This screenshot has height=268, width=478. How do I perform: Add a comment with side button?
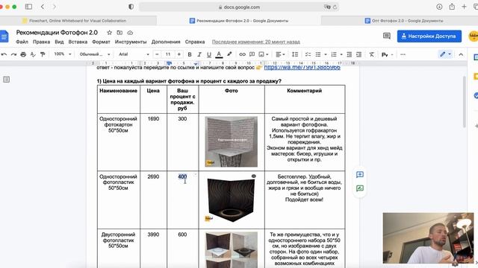click(x=360, y=174)
